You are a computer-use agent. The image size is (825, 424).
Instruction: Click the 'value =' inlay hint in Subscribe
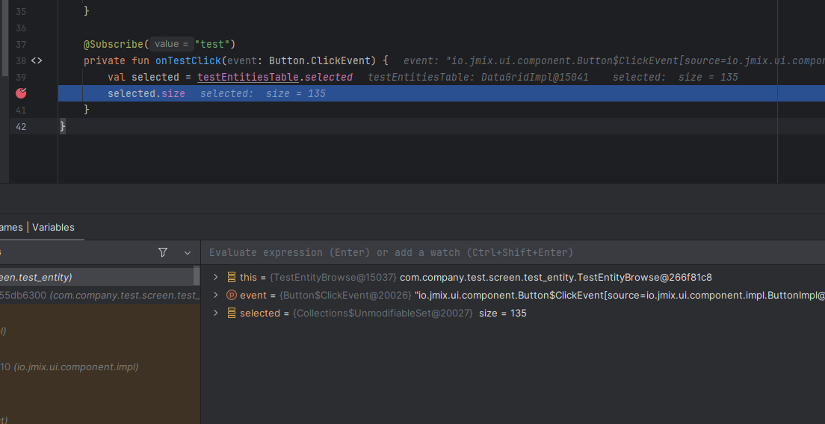pos(172,44)
